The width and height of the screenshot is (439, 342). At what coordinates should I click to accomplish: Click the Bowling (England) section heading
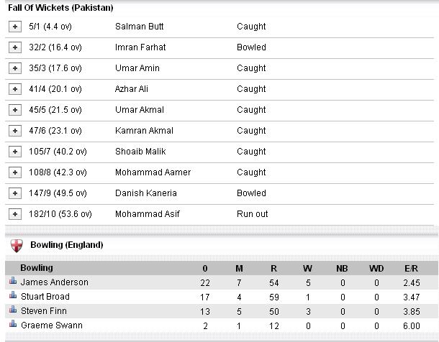tap(67, 245)
